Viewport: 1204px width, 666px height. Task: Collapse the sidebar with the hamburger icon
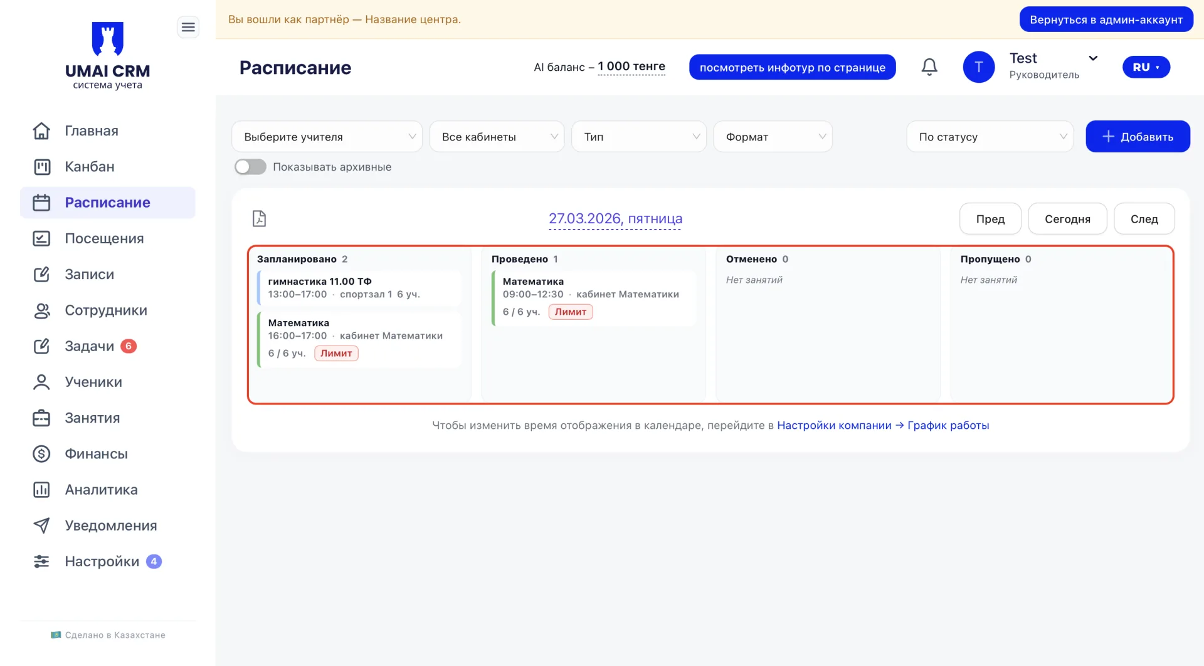[x=188, y=27]
